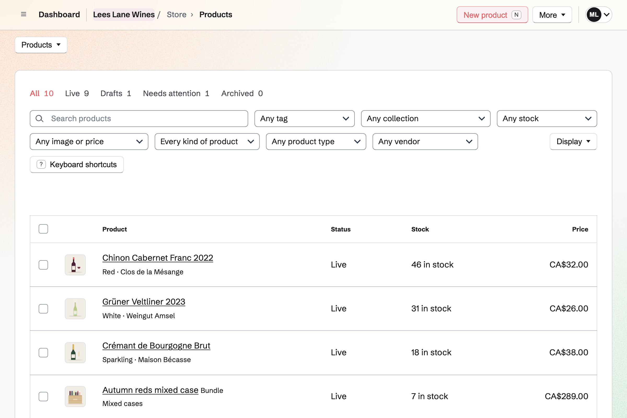The image size is (627, 418).
Task: Open the Any vendor dropdown
Action: pyautogui.click(x=425, y=142)
